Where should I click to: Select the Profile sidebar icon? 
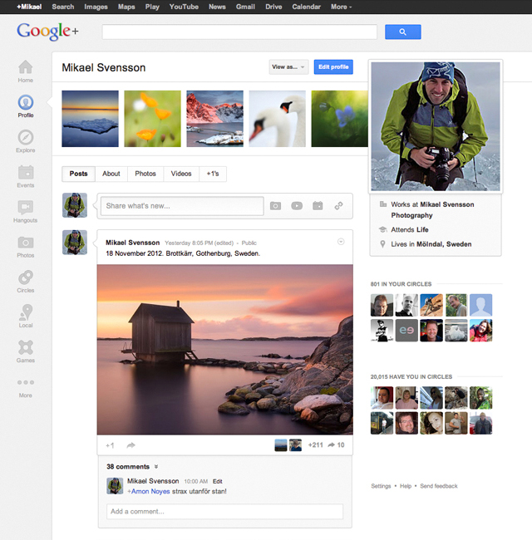click(x=26, y=102)
